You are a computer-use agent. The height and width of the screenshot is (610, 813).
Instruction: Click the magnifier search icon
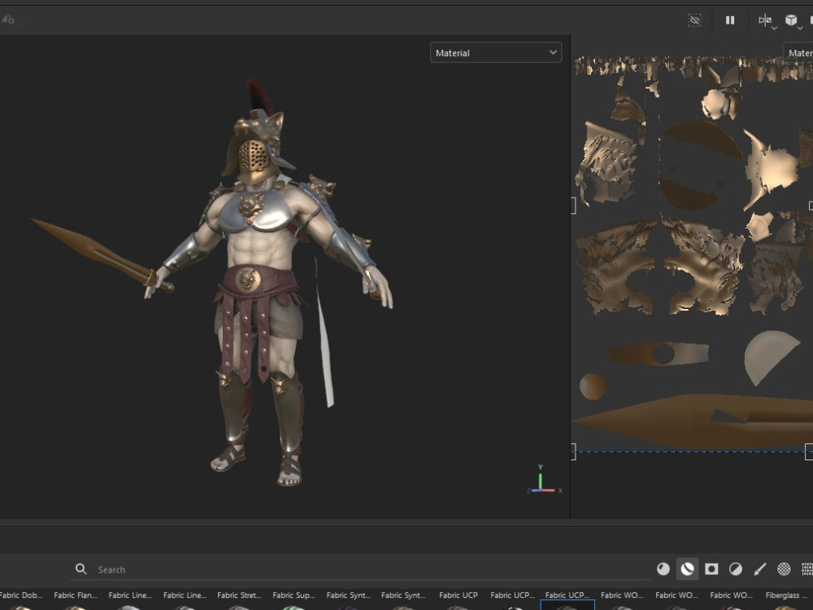pos(80,569)
